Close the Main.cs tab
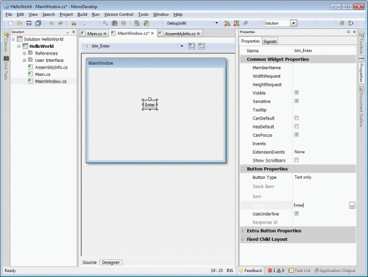The height and width of the screenshot is (277, 368). pos(105,34)
